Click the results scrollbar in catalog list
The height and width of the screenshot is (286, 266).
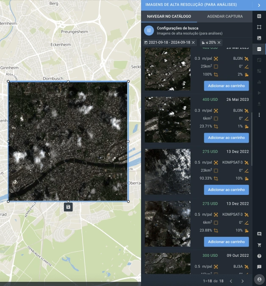(252, 139)
